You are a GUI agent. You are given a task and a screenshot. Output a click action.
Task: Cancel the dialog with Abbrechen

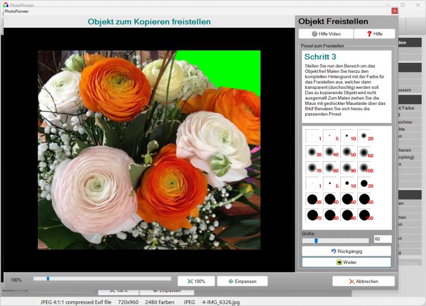tap(363, 281)
